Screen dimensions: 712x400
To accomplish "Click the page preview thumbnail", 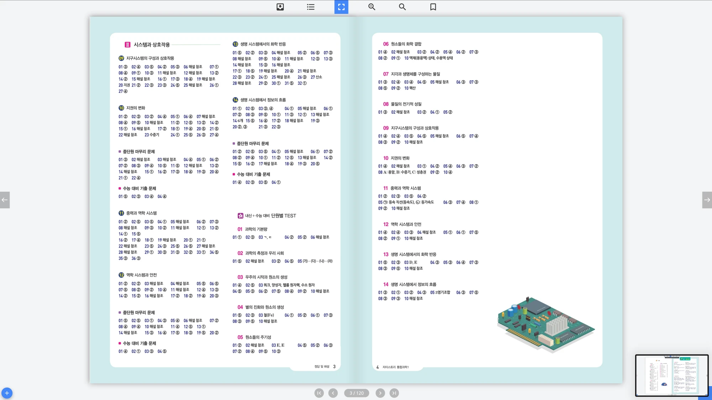I will (671, 375).
